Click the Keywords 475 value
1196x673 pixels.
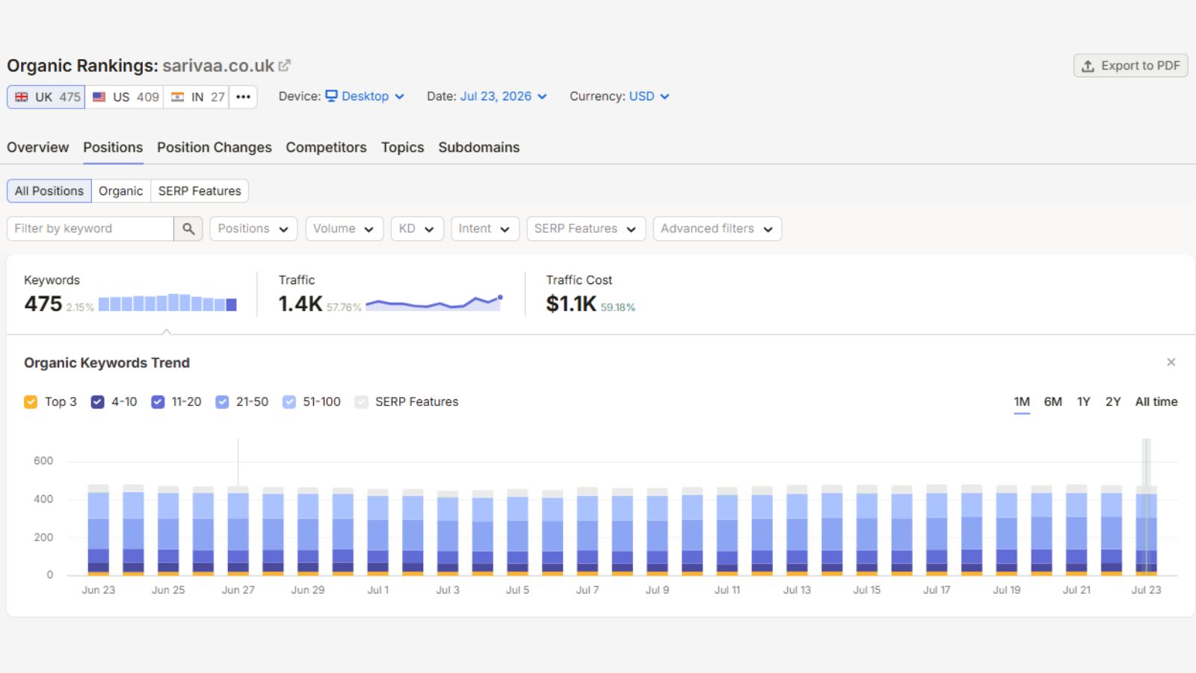(x=43, y=304)
